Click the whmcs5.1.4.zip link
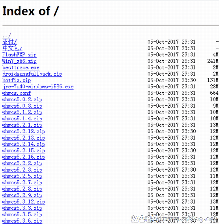 coord(22,119)
